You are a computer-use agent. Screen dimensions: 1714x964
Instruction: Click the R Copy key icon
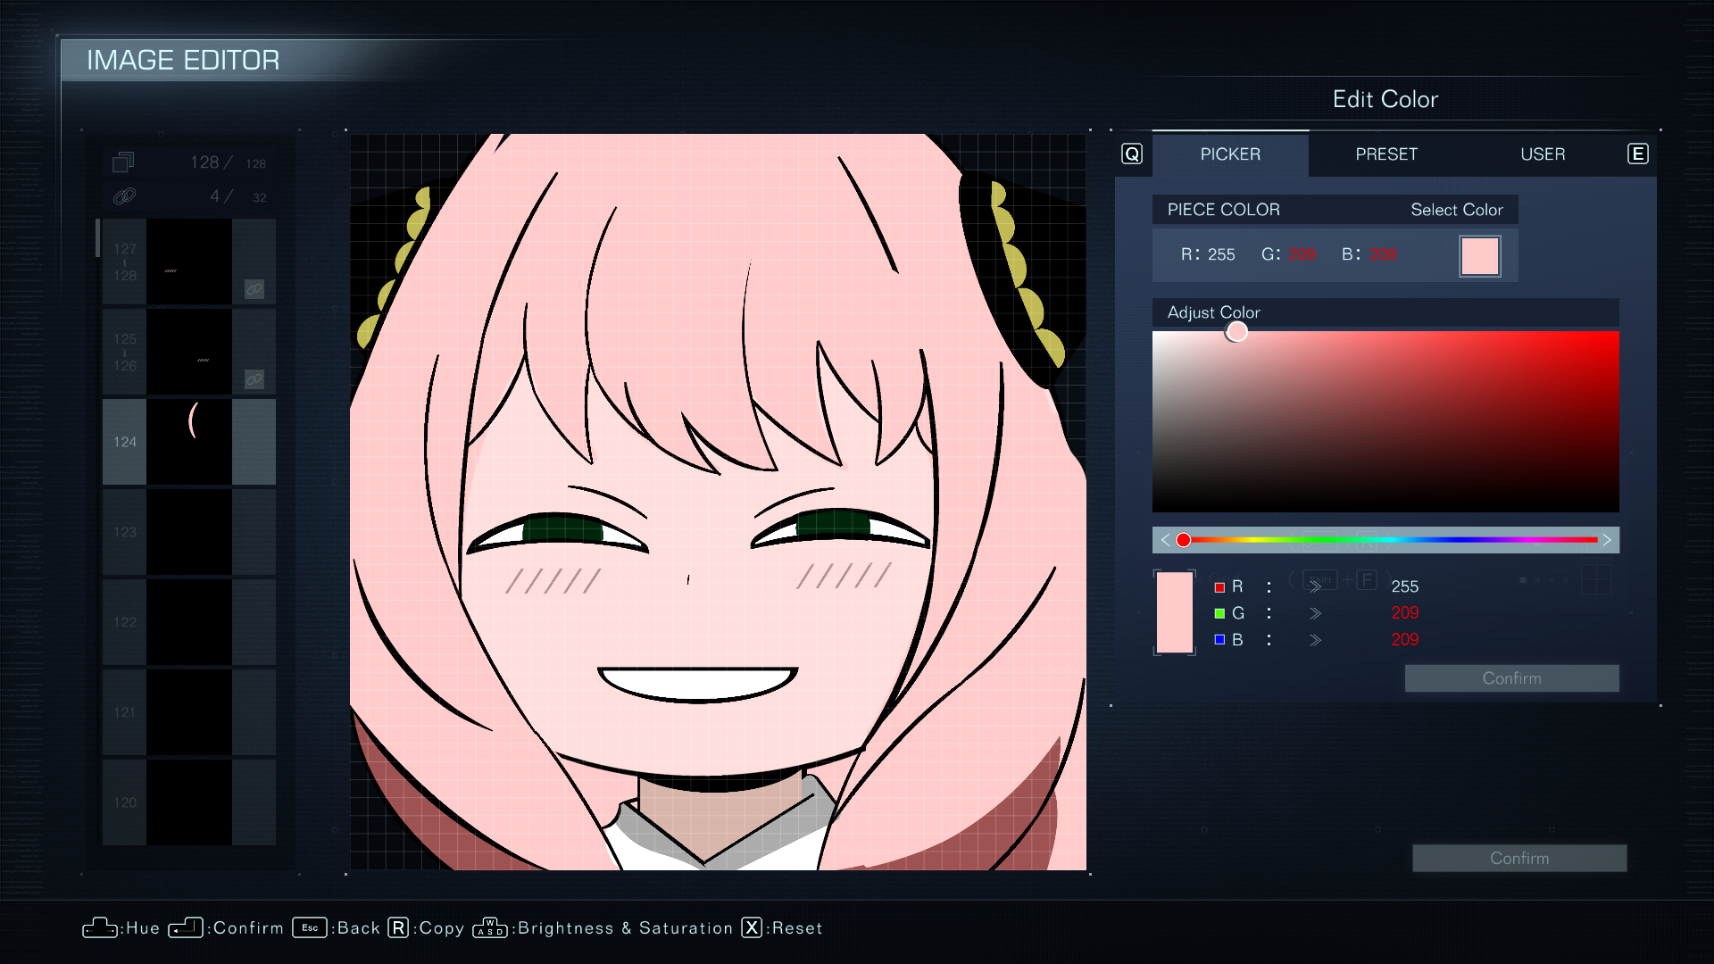(398, 928)
